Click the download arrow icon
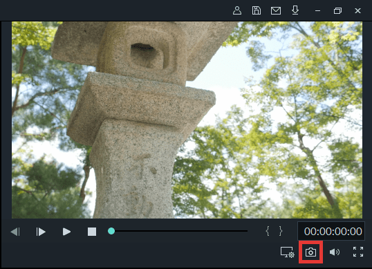The height and width of the screenshot is (269, 372). (295, 10)
